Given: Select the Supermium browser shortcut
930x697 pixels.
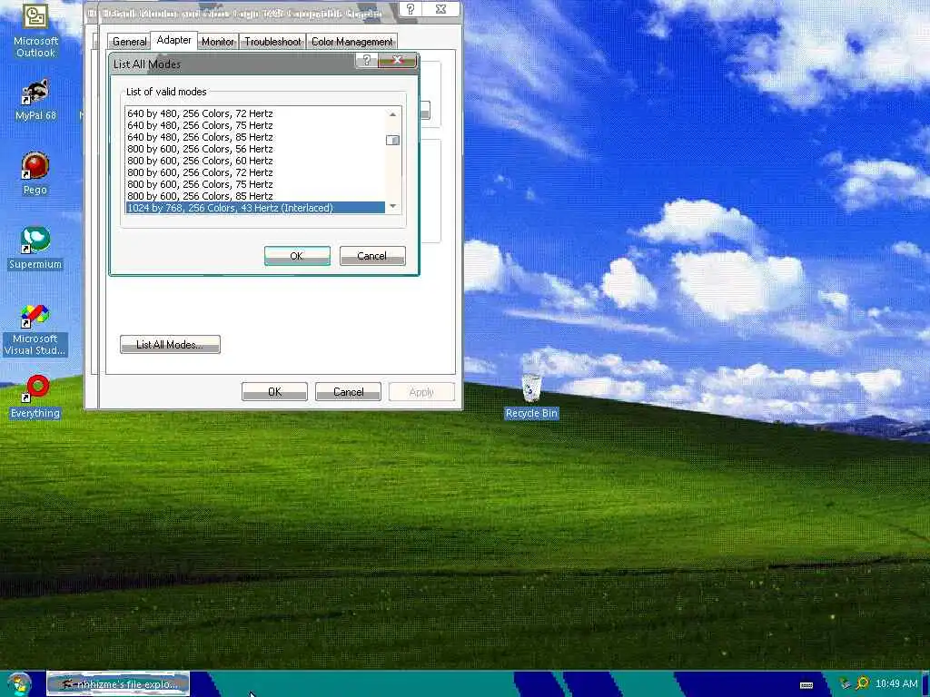Looking at the screenshot, I should 35,249.
